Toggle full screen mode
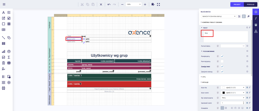This screenshot has height=111, width=259. tap(158, 5)
